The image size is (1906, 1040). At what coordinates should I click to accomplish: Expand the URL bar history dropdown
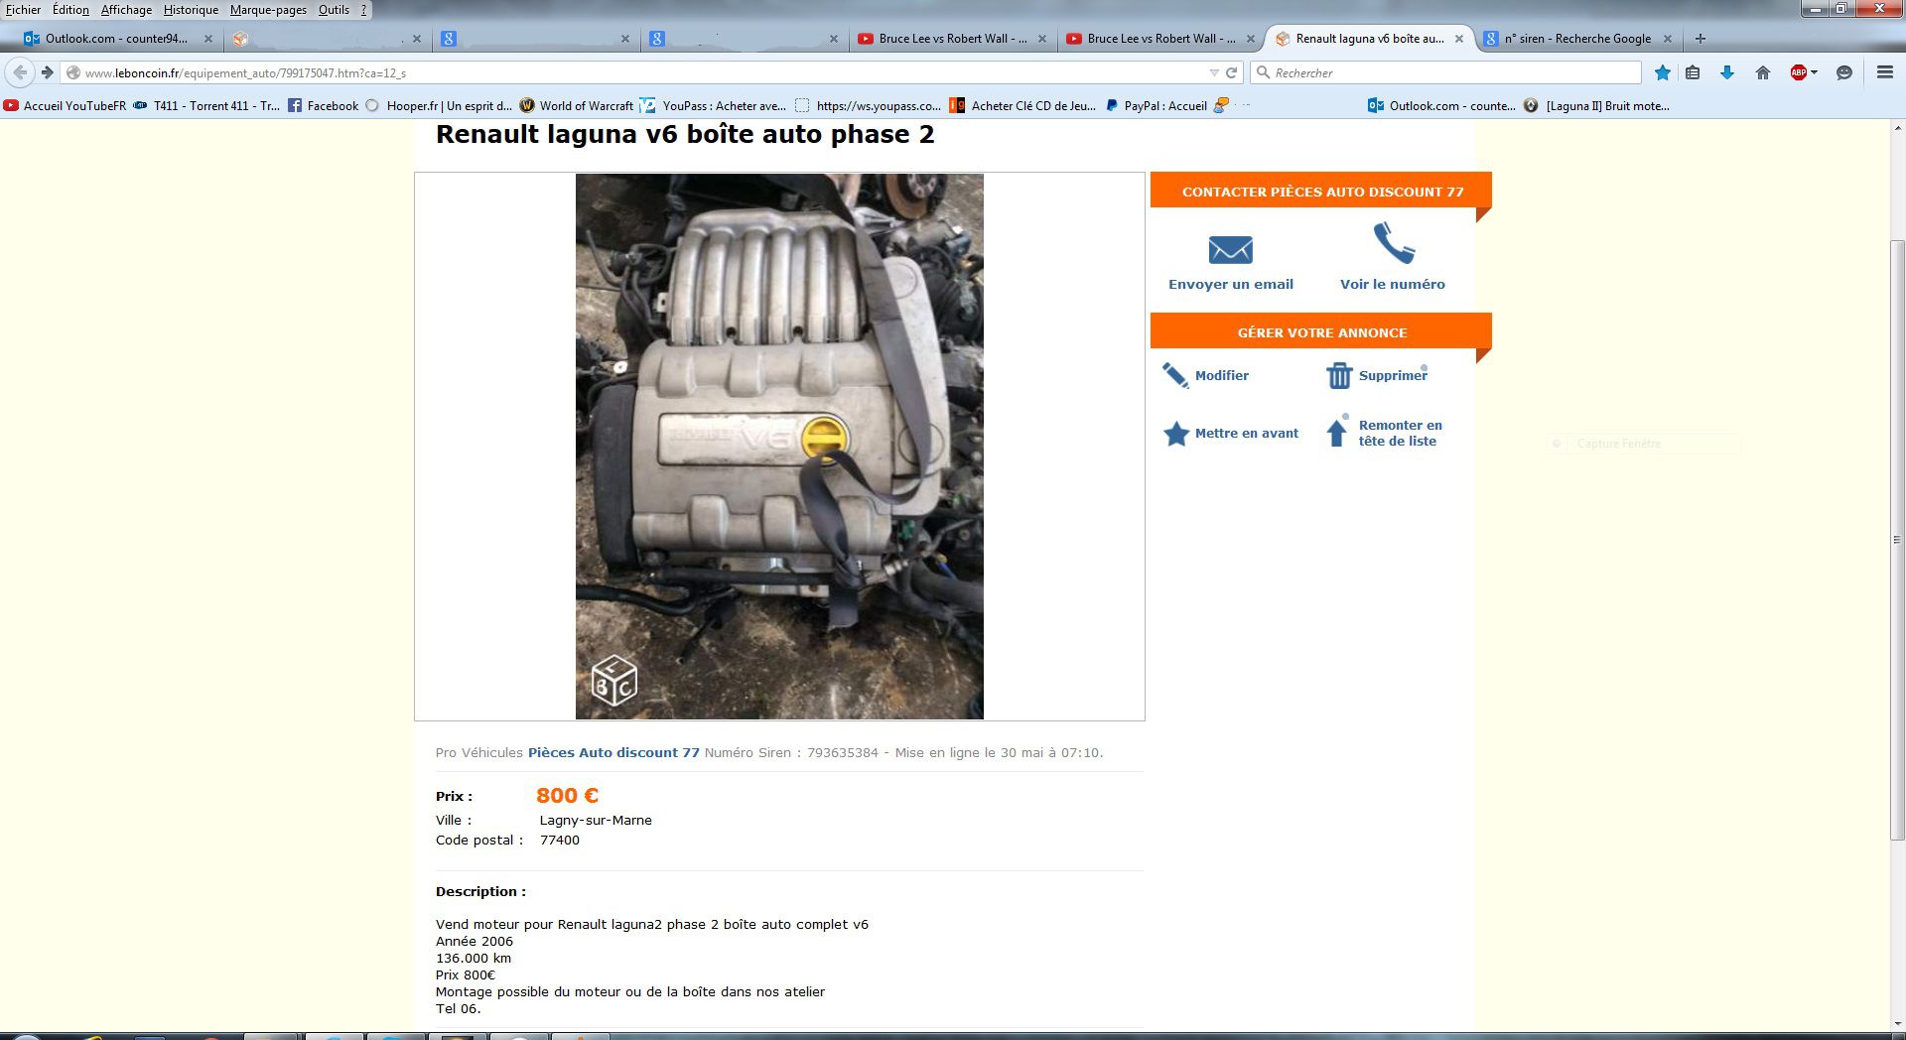[1213, 72]
